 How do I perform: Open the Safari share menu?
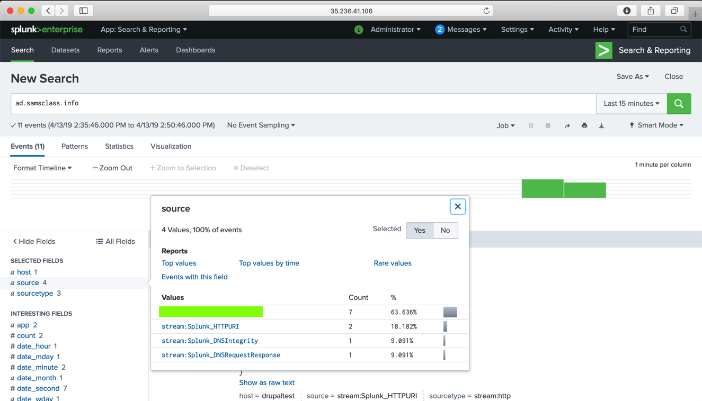tap(651, 11)
